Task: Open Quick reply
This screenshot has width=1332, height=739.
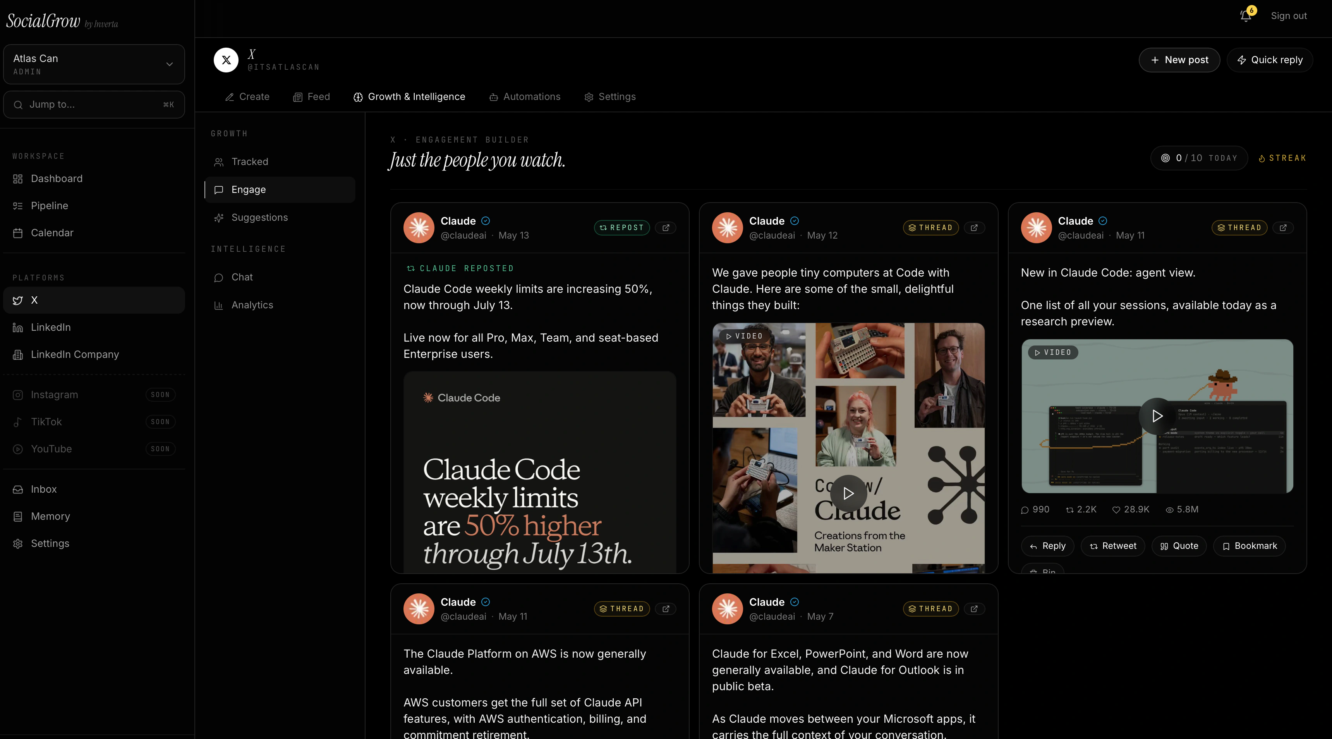Action: point(1269,60)
